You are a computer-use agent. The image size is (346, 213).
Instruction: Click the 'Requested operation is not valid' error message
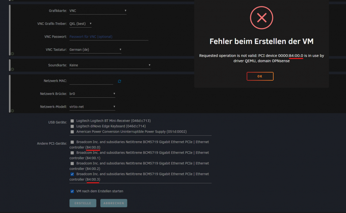point(262,58)
